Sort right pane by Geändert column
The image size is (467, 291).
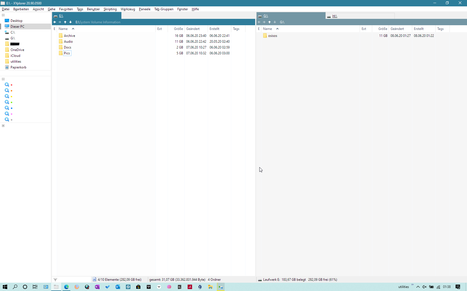coord(397,29)
